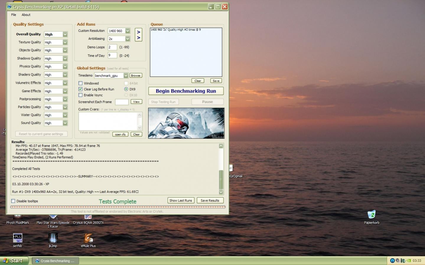Open the File menu
The width and height of the screenshot is (425, 265).
click(14, 15)
